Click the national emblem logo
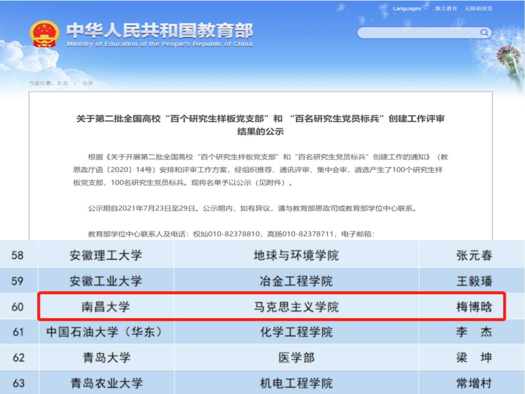 (x=44, y=34)
